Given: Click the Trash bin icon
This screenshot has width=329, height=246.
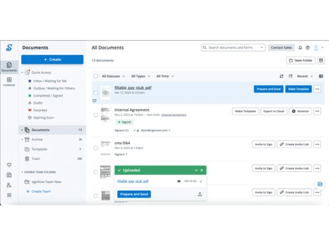Looking at the screenshot, I should (x=27, y=159).
